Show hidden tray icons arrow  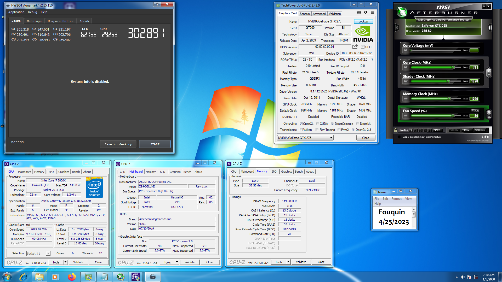457,277
